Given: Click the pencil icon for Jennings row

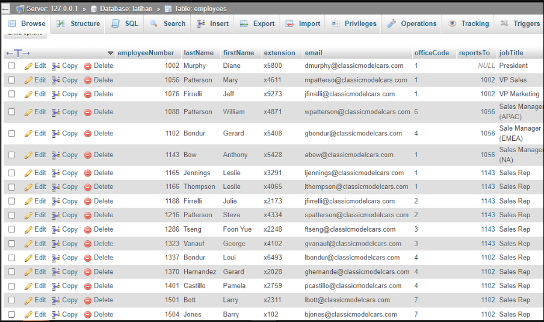Looking at the screenshot, I should 28,173.
